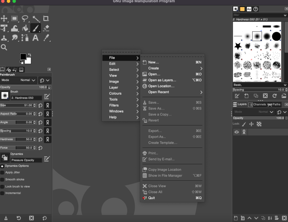
Task: Edit the Pressure Opacity dynamics
Action: tap(47, 159)
